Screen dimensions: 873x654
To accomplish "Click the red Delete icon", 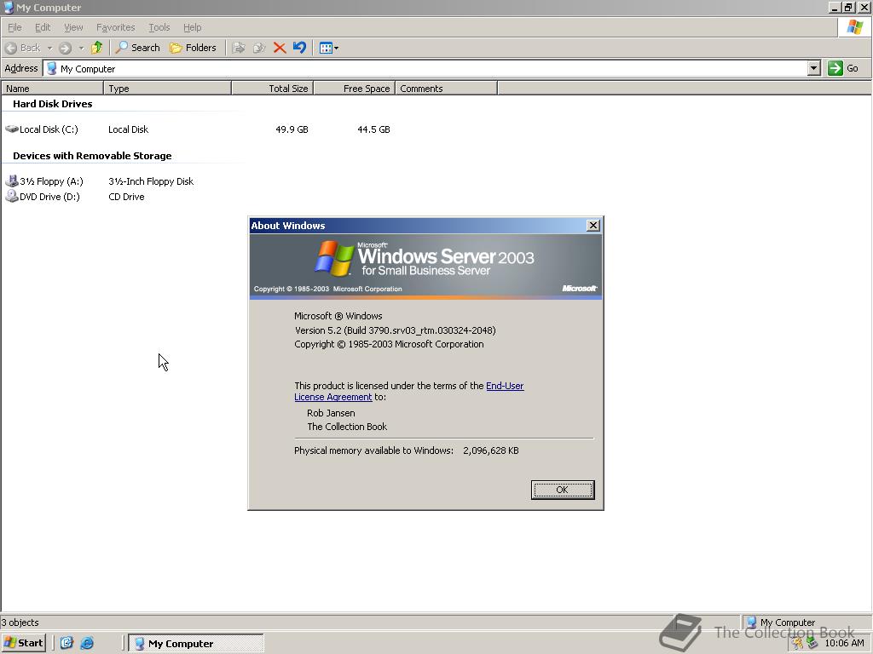I will coord(280,48).
